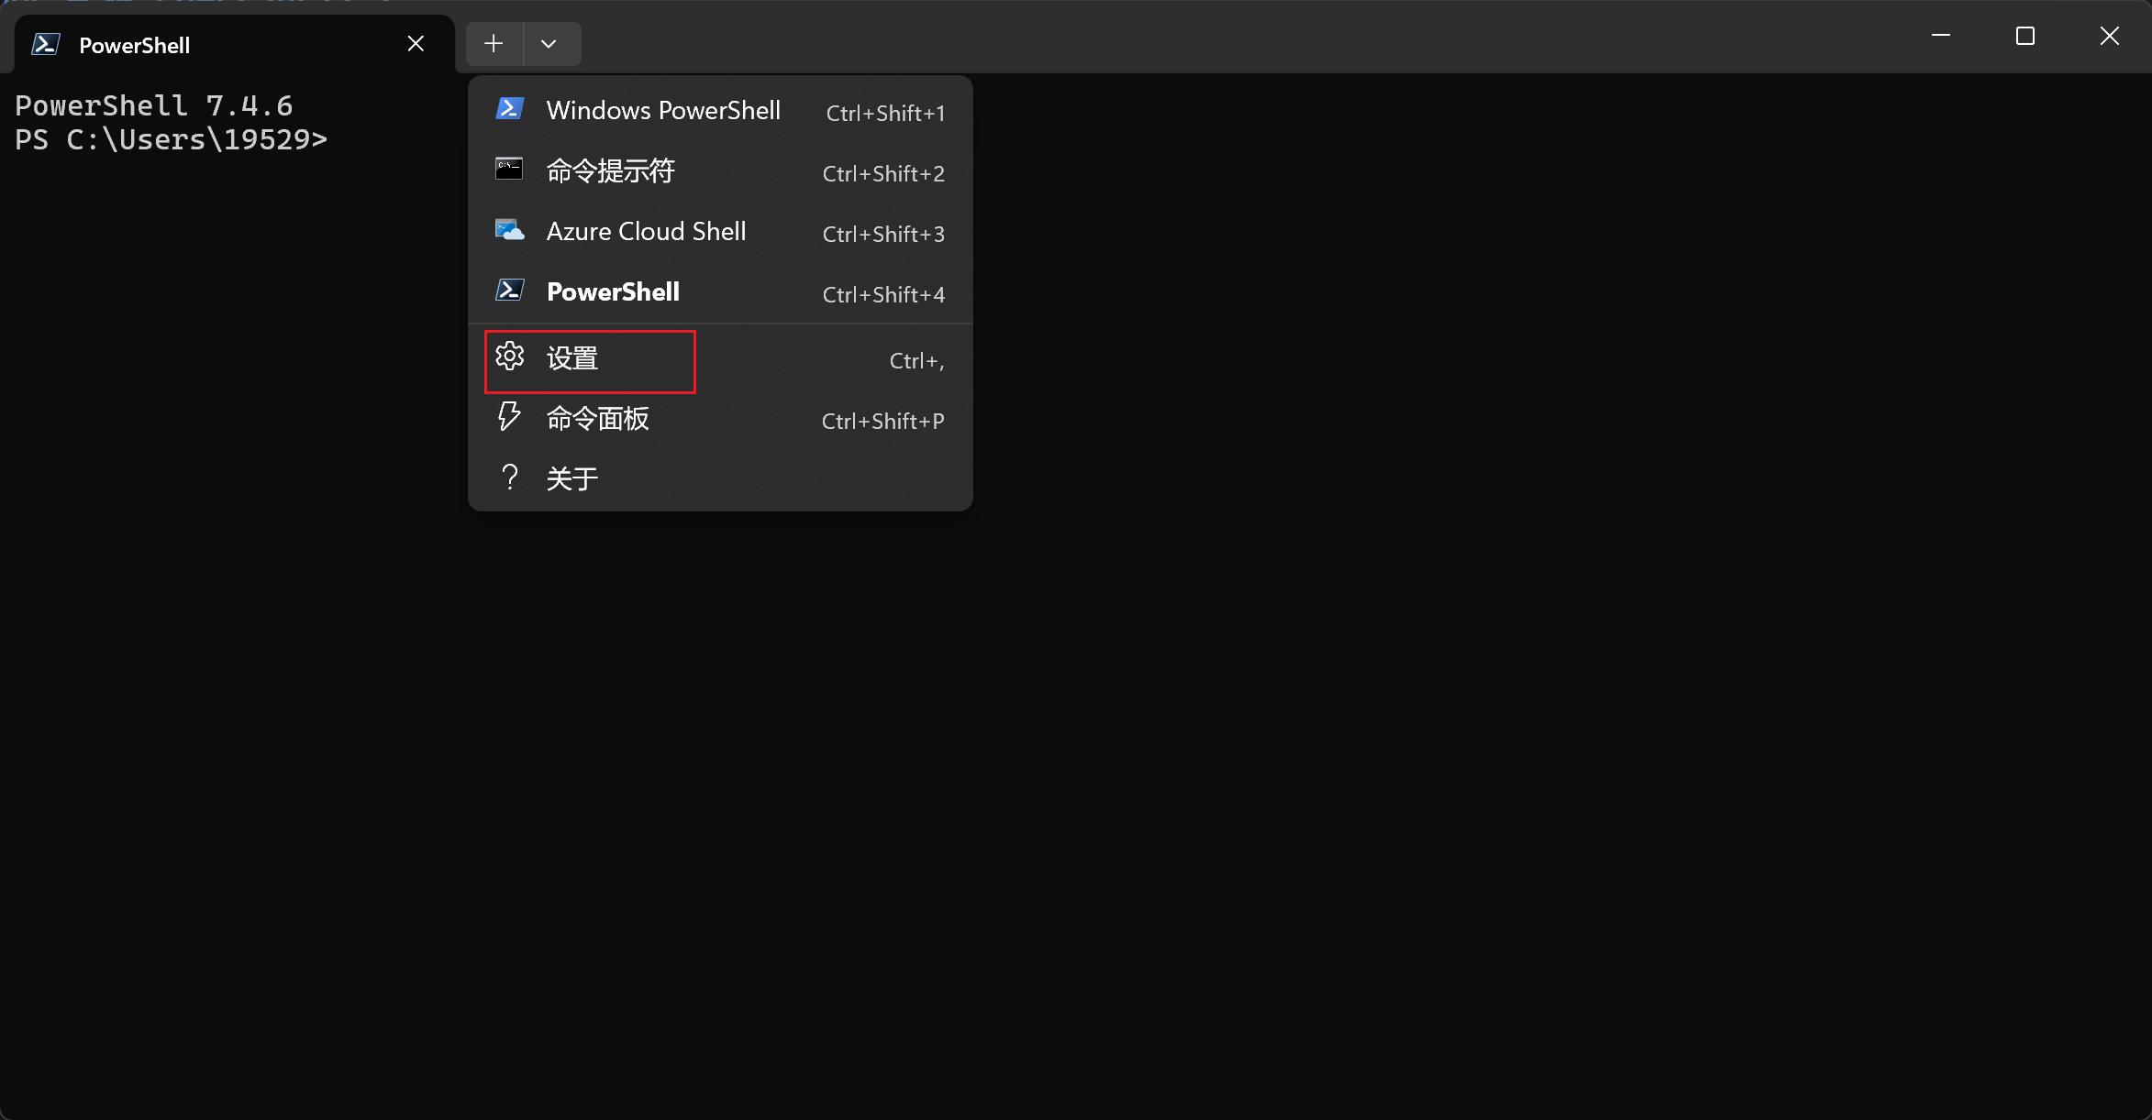Click the Ctrl+Shift+4 shortcut label
This screenshot has height=1120, width=2152.
883,294
